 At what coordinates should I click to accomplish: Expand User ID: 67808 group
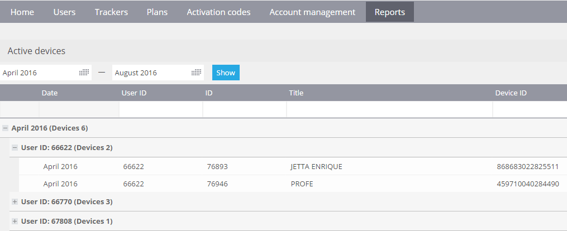pos(15,222)
